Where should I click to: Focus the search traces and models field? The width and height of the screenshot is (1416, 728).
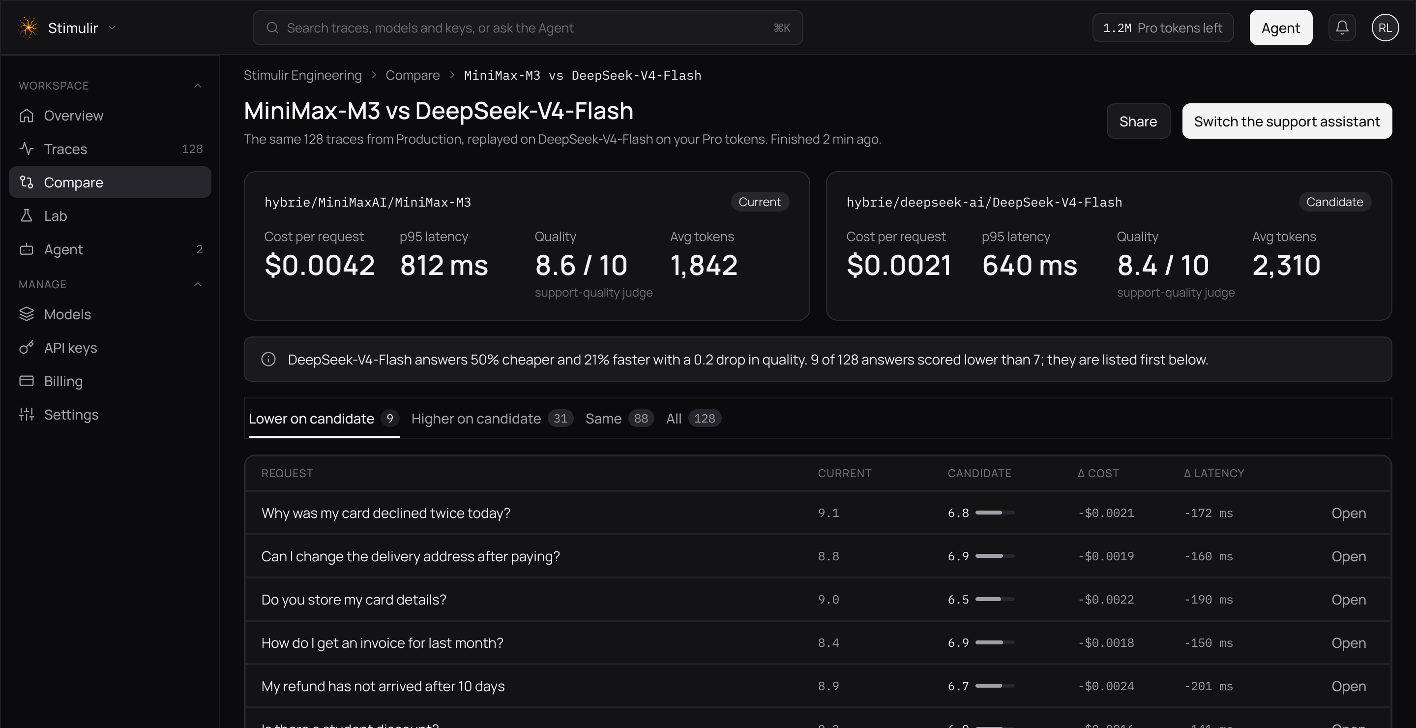[x=527, y=28]
